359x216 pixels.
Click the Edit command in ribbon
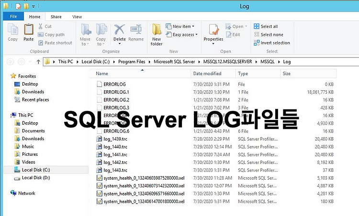pyautogui.click(x=233, y=34)
